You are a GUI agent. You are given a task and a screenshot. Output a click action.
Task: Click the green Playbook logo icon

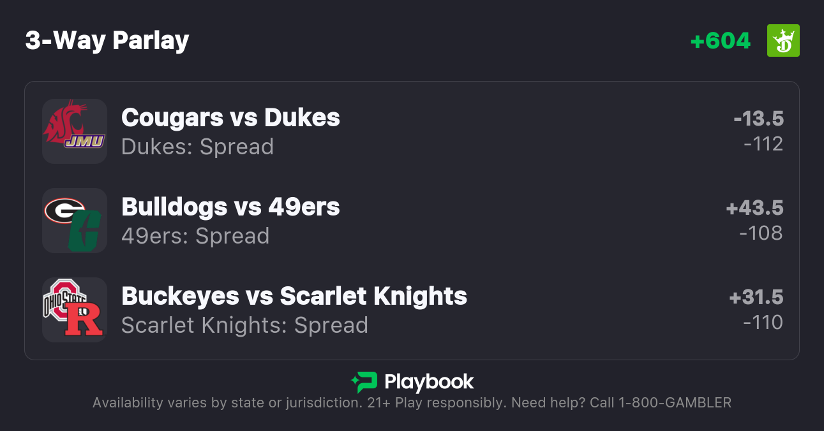(364, 382)
